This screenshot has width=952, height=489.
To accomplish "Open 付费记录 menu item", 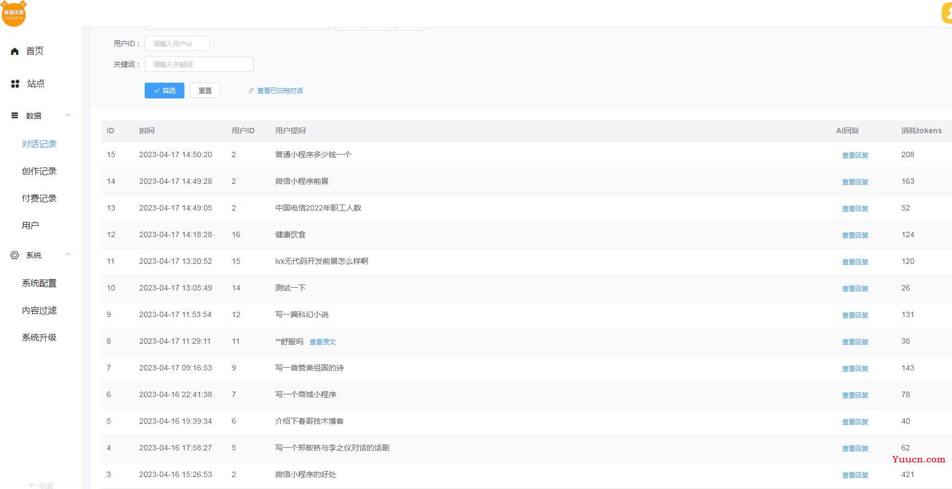I will point(39,199).
